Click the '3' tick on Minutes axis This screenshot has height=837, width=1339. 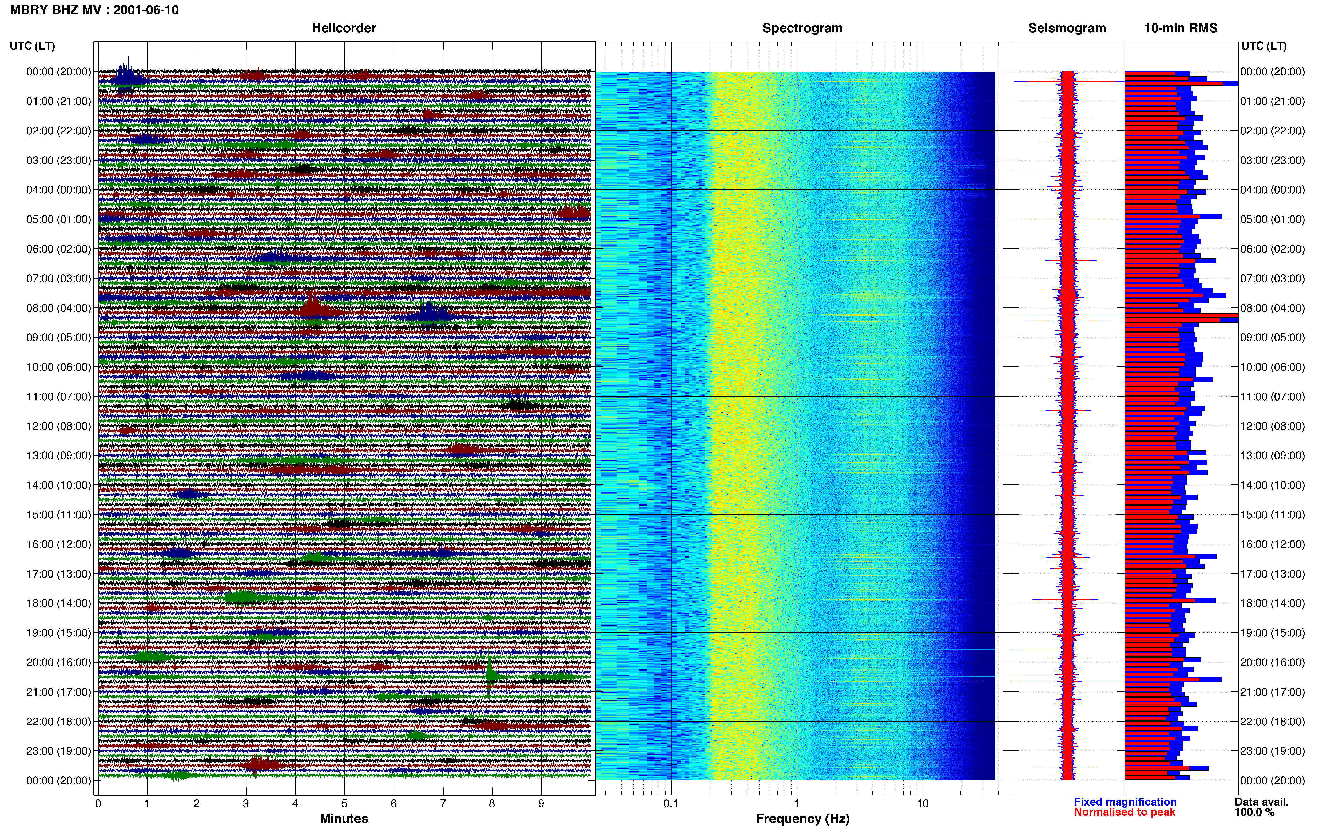246,803
